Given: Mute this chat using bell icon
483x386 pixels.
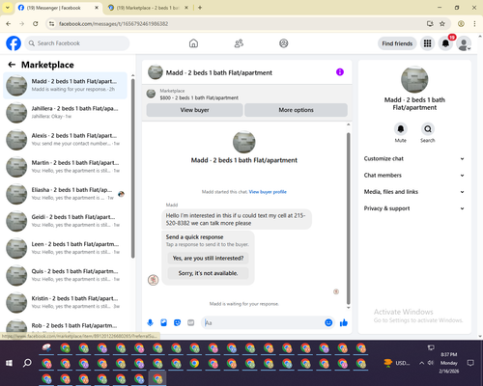Looking at the screenshot, I should coord(401,129).
